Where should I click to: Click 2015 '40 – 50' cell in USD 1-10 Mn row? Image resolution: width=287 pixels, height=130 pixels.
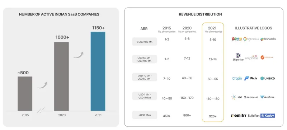[x=167, y=98]
